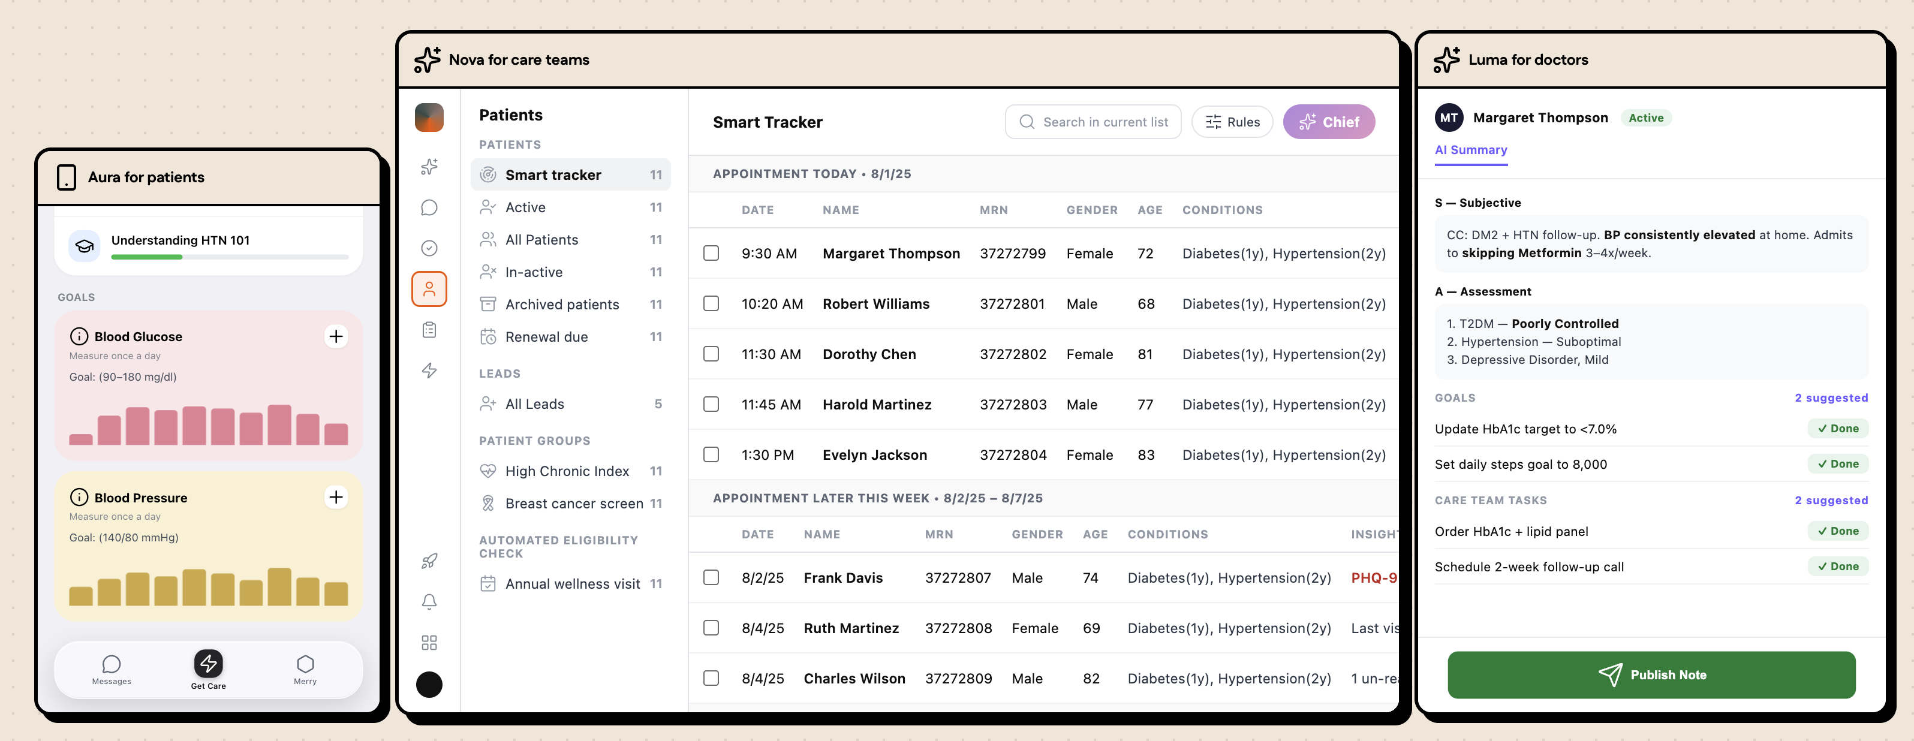Viewport: 1914px width, 741px height.
Task: Click red PHQ-9 insight for Frank Davis
Action: pos(1374,579)
